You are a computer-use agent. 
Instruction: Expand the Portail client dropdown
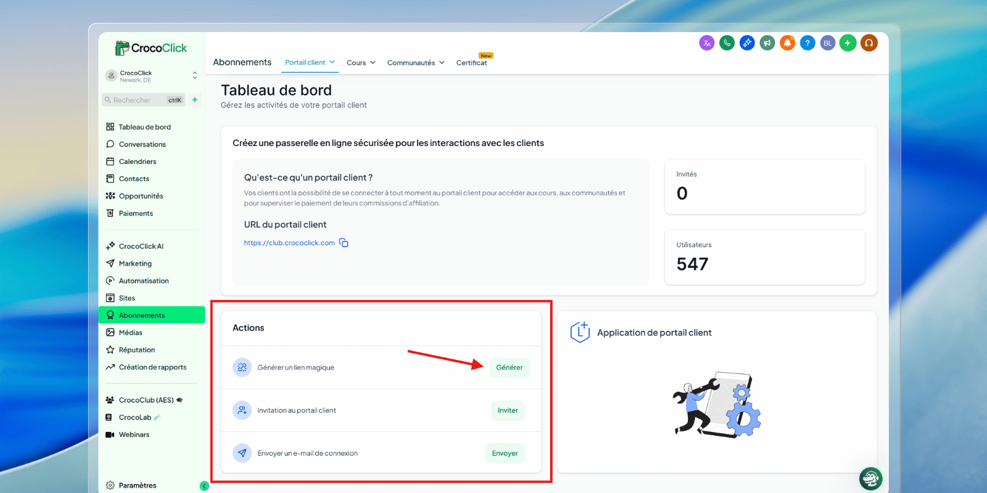pyautogui.click(x=310, y=62)
